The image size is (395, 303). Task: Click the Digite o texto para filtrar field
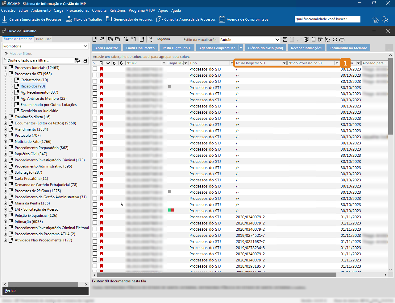tap(40, 60)
